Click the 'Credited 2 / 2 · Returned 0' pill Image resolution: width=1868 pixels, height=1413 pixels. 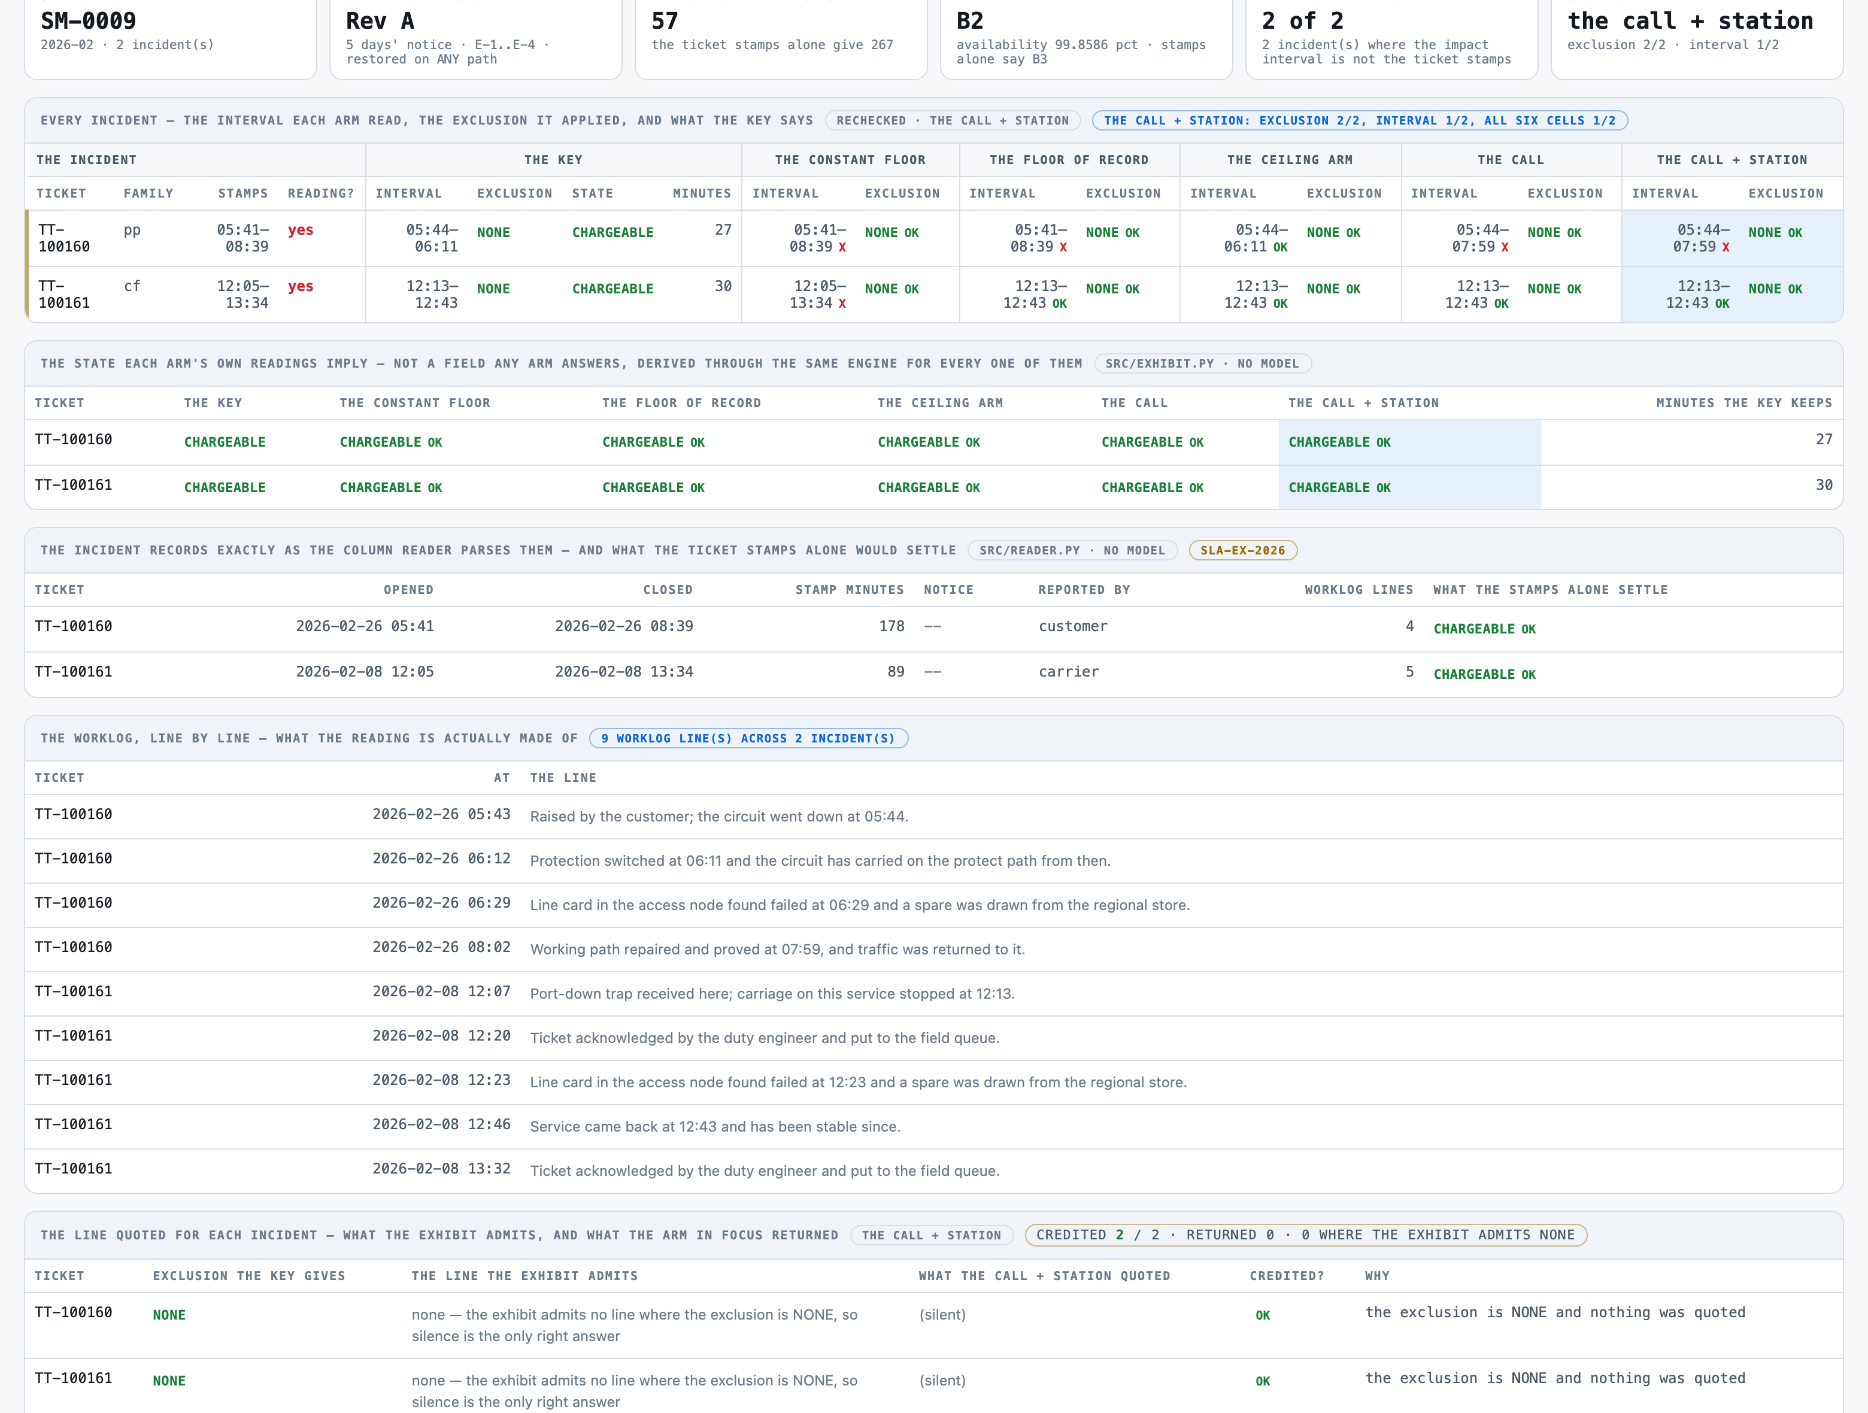(1306, 1235)
